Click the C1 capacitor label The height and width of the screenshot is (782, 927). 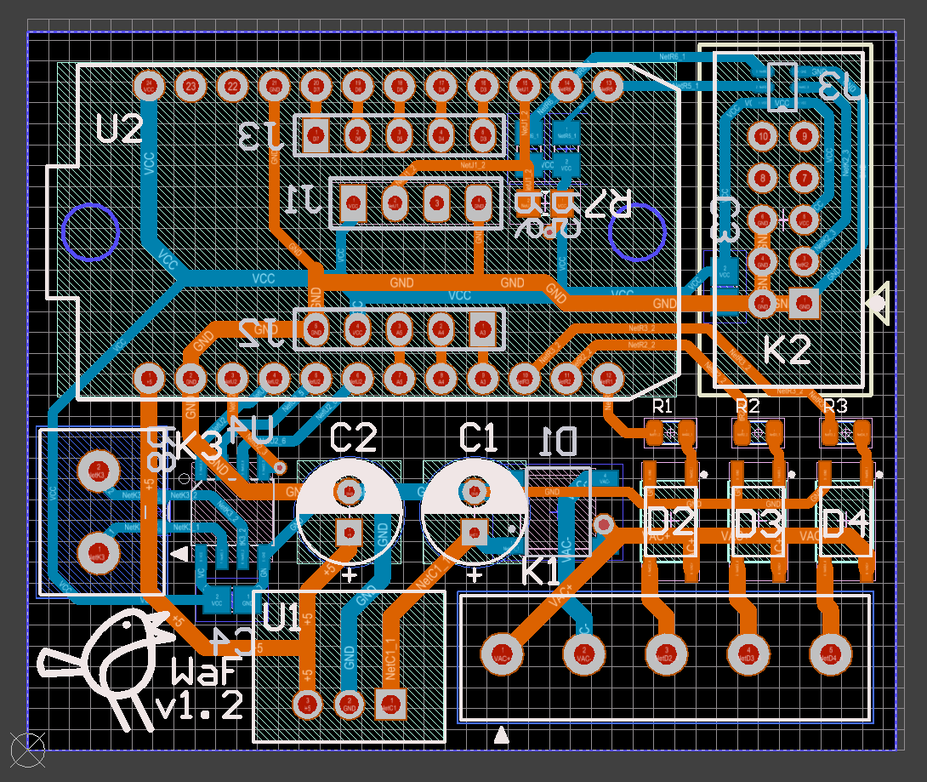pyautogui.click(x=477, y=439)
